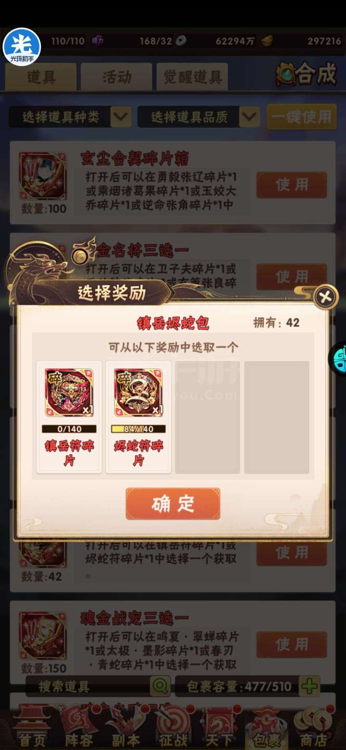Use the 玄尘合契碎片箱 item
Viewport: 346px width, 750px height.
pyautogui.click(x=292, y=185)
